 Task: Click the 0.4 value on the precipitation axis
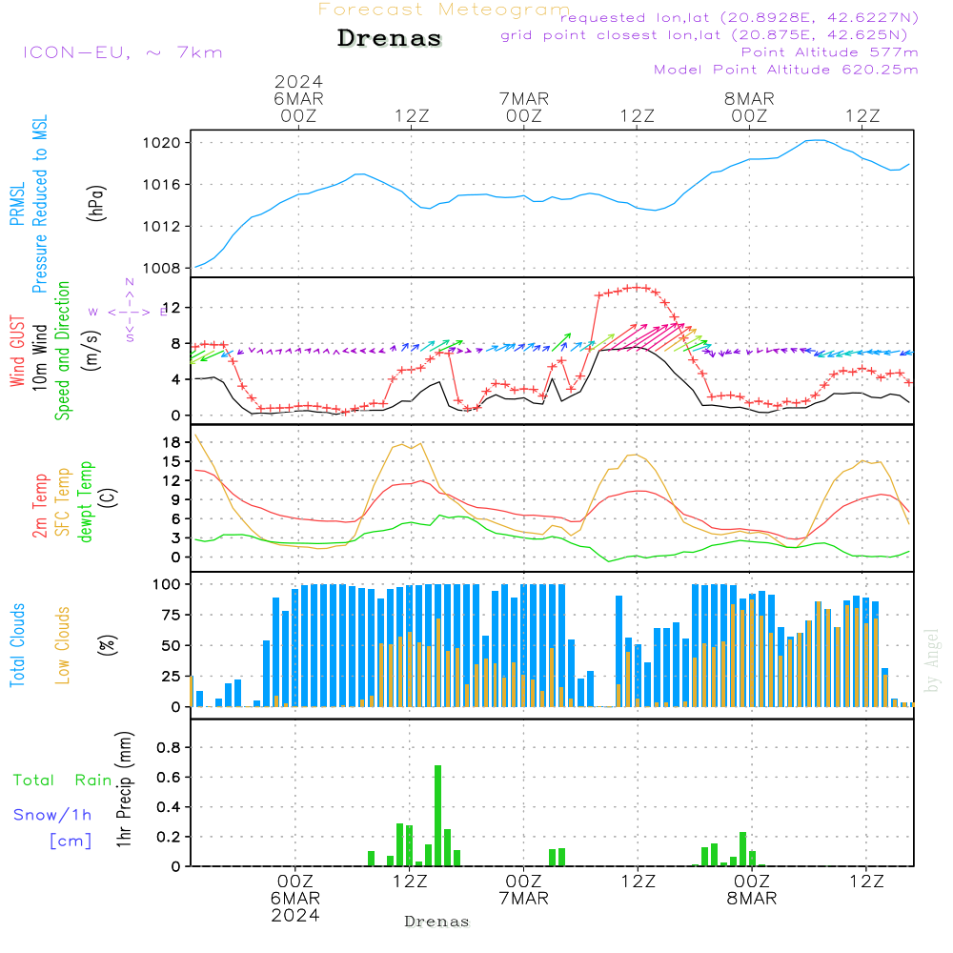pos(169,808)
